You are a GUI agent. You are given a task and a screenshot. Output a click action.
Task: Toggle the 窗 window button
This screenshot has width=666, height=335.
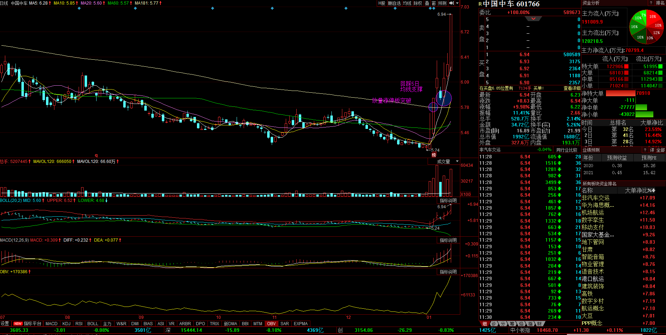[x=434, y=3]
